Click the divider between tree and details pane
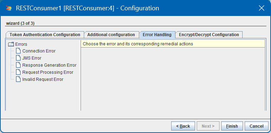This screenshot has width=271, height=133. (80, 75)
